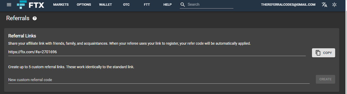This screenshot has height=94, width=347.
Task: Open the THEREFERRALCODES@GMAIL.COM account menu
Action: [x=288, y=5]
